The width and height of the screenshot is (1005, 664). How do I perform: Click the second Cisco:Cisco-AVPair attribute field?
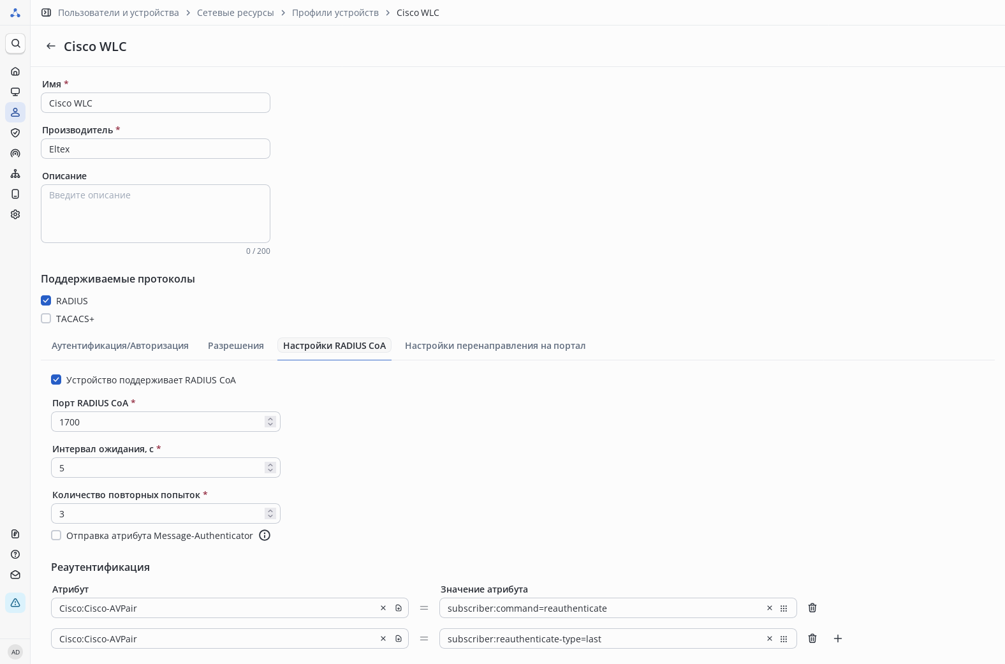230,638
